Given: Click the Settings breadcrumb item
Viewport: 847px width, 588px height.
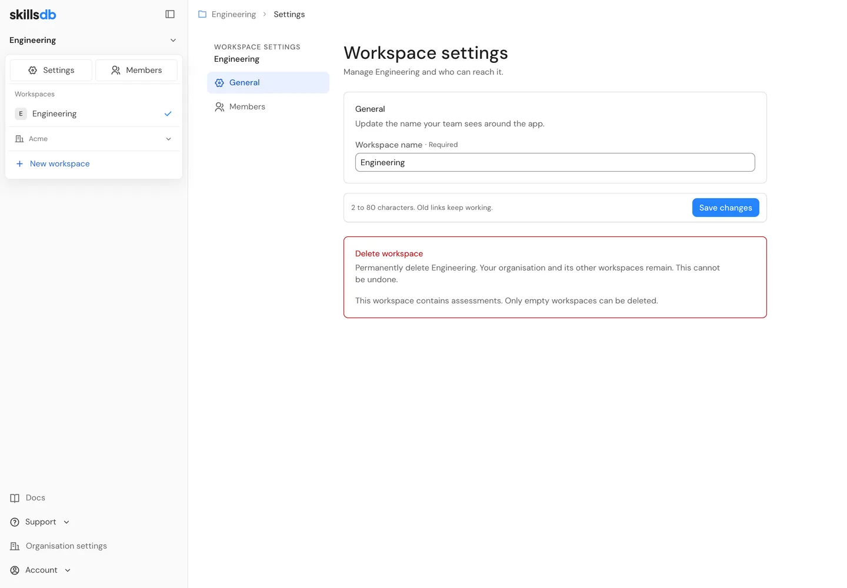Looking at the screenshot, I should click(289, 14).
